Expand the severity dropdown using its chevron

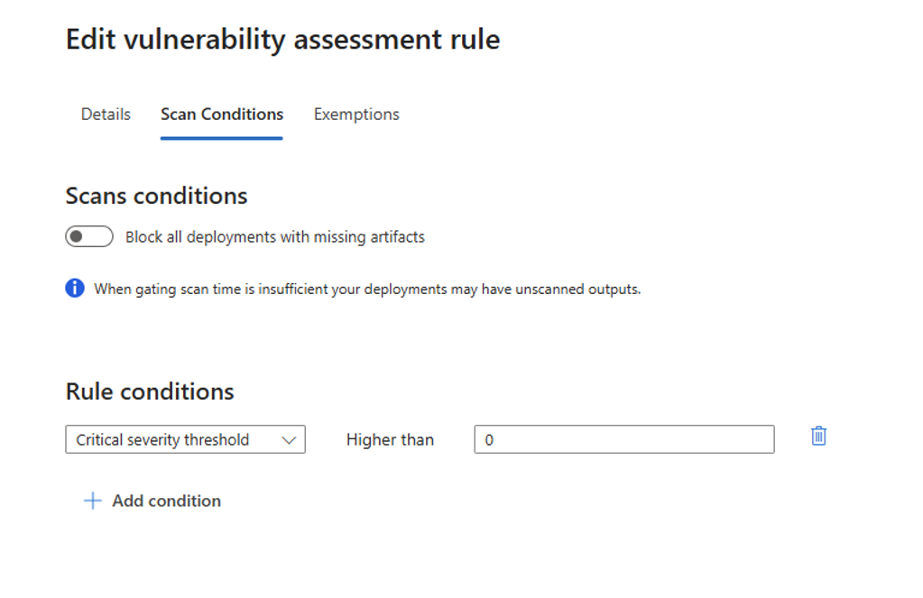point(289,440)
